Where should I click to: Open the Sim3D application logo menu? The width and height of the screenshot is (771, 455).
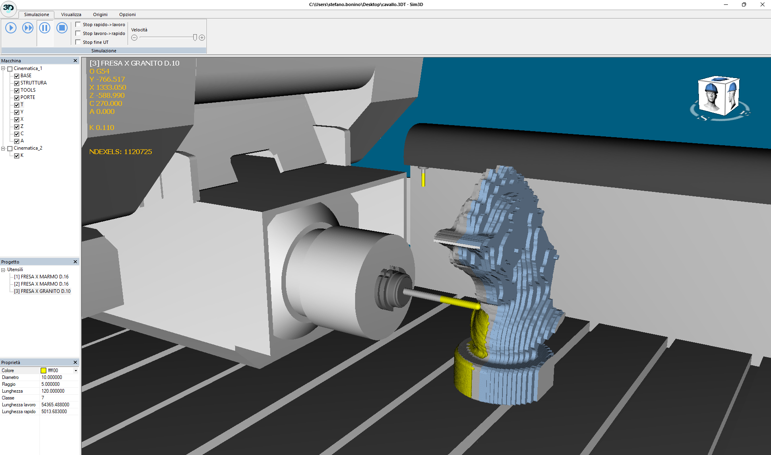coord(8,8)
